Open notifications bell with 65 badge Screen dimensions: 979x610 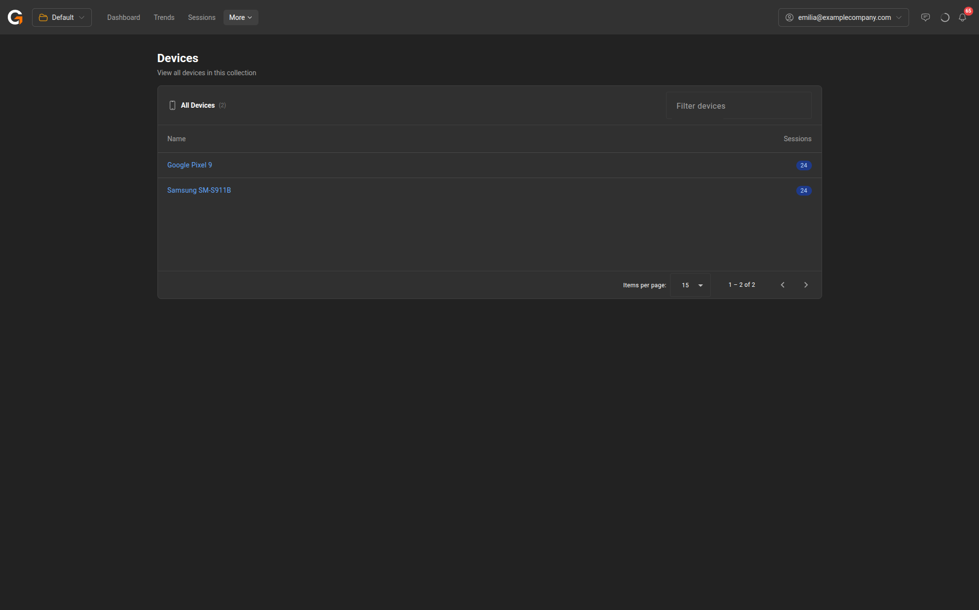click(962, 17)
